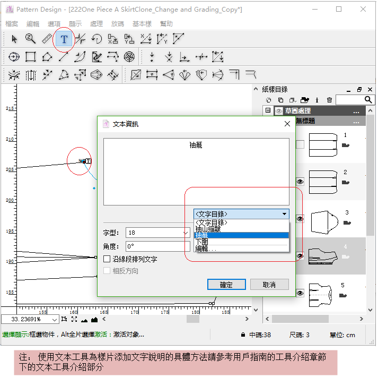Select the Text tool in the toolbar
This screenshot has width=378, height=377.
click(64, 39)
